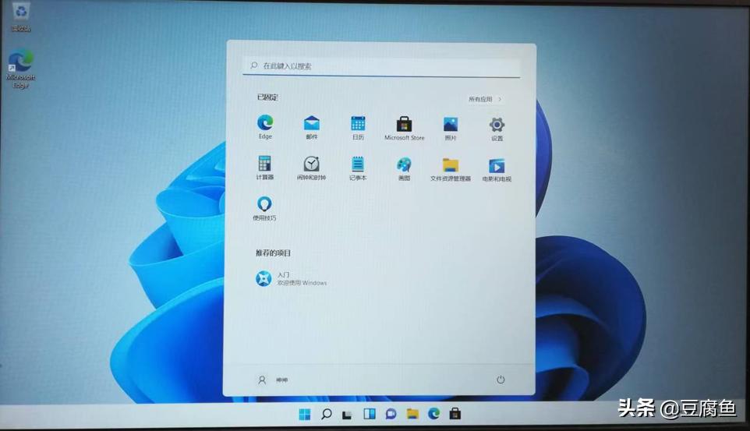Screen dimensions: 750x431
Task: Open Widgets panel from taskbar
Action: pyautogui.click(x=370, y=414)
